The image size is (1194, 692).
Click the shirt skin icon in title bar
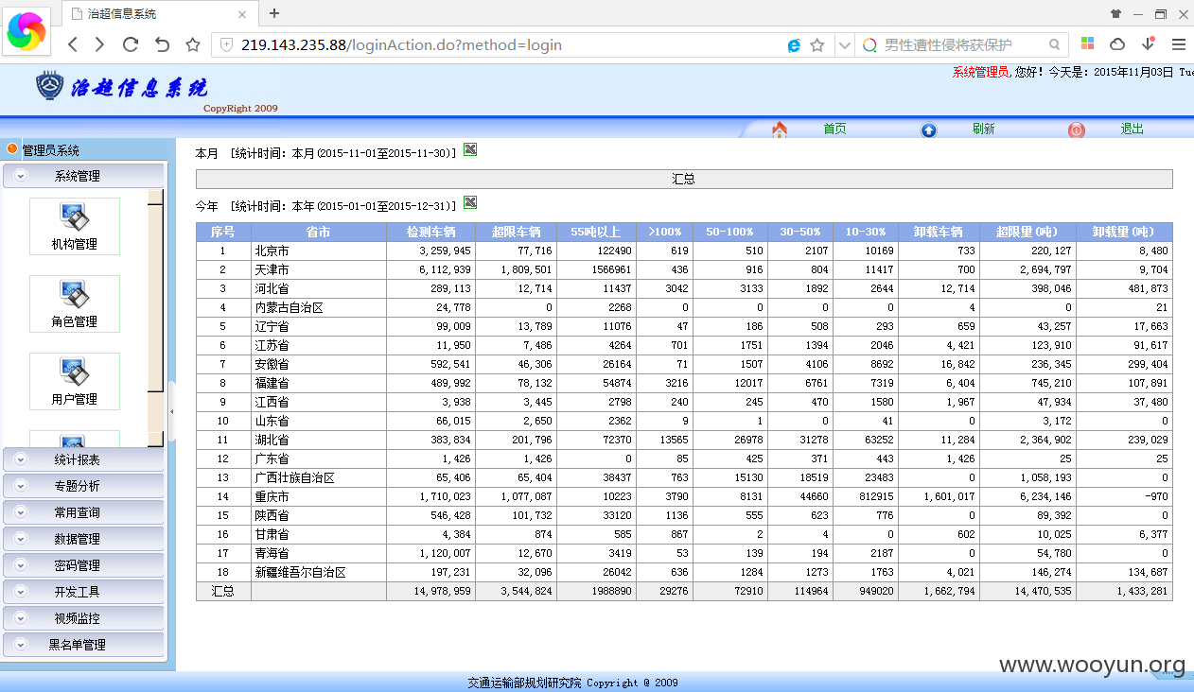pyautogui.click(x=1116, y=14)
